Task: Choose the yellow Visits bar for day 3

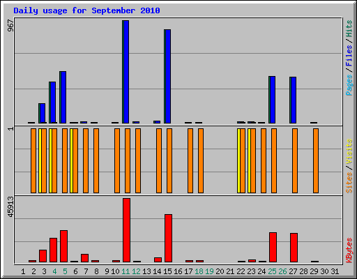Action: [40, 160]
